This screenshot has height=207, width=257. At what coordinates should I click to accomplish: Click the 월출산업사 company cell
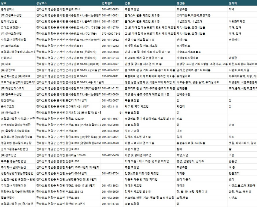click(x=18, y=198)
